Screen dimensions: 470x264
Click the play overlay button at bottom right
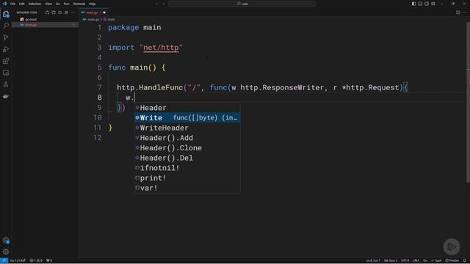[x=452, y=246]
